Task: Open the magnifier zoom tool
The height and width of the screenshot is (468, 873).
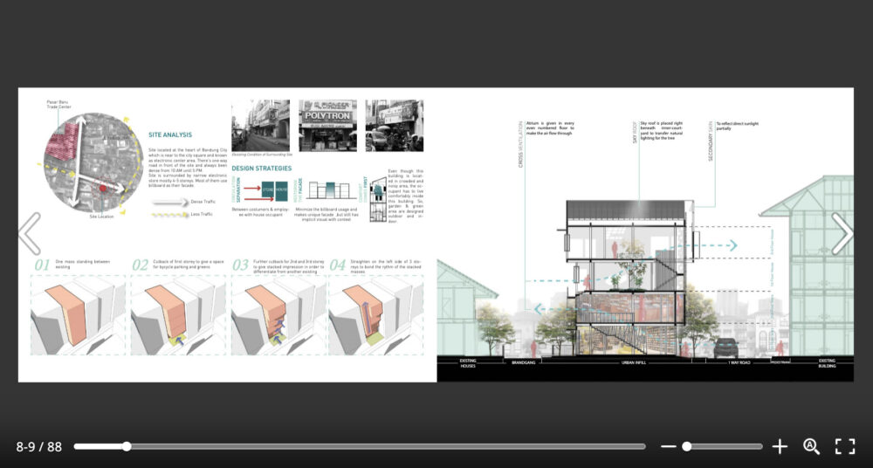Action: (x=811, y=446)
